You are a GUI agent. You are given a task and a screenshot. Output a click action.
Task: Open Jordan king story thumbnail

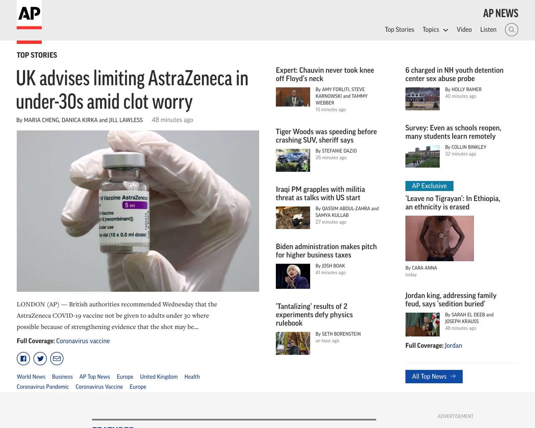click(423, 324)
